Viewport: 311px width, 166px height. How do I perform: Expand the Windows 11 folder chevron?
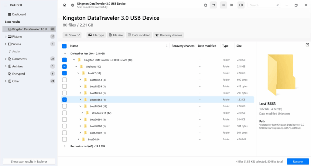[82, 113]
